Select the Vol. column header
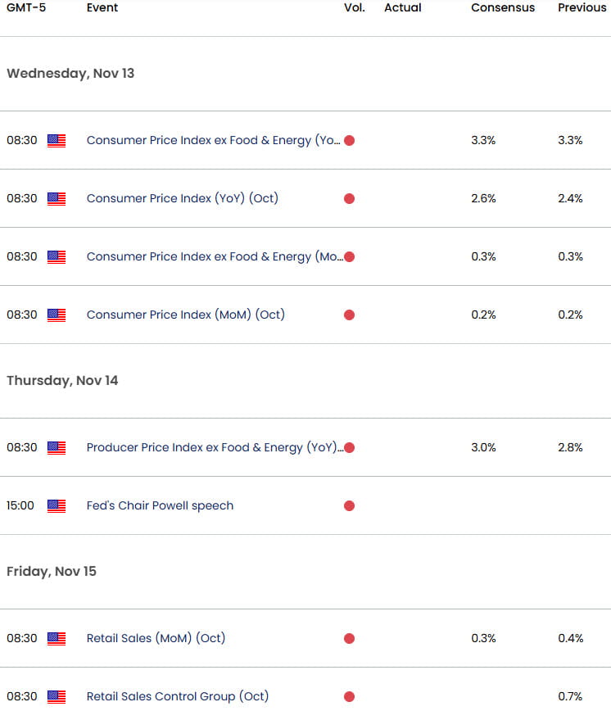This screenshot has height=711, width=611. click(354, 8)
